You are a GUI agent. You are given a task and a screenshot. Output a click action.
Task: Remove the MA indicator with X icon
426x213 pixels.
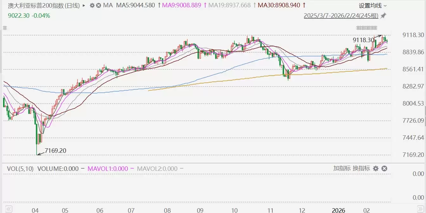tap(99, 5)
